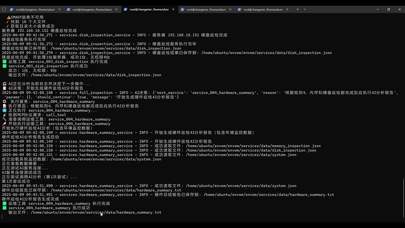Click clipboard icon beside 'AI决策: 开始生成硬件巡检AI分析报告'

pos(4,88)
